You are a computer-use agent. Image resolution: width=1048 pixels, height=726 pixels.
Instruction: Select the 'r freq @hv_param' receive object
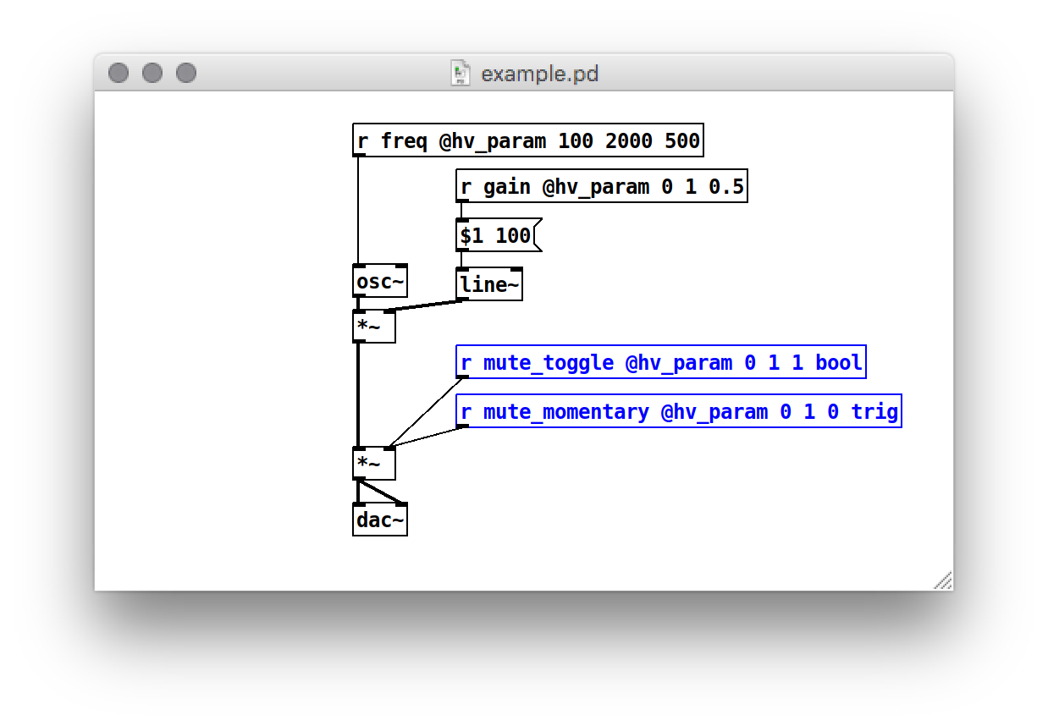click(x=527, y=140)
